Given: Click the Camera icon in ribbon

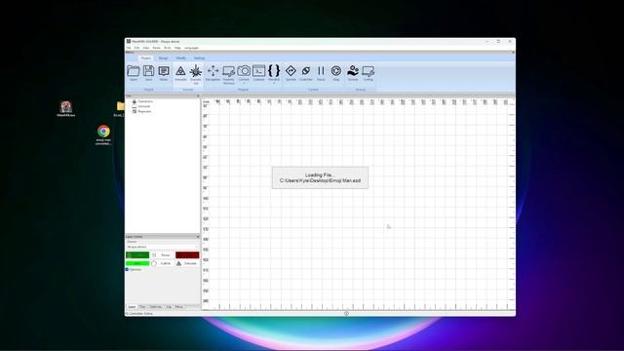Looking at the screenshot, I should coord(244,71).
